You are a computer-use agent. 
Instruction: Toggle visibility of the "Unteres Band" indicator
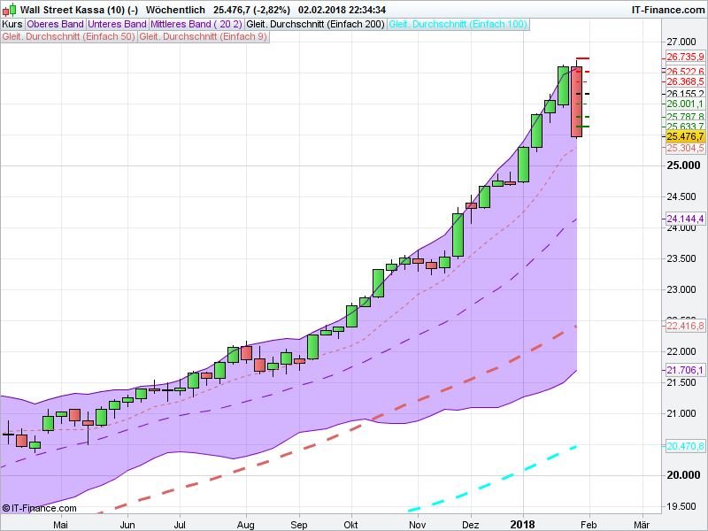click(x=117, y=25)
